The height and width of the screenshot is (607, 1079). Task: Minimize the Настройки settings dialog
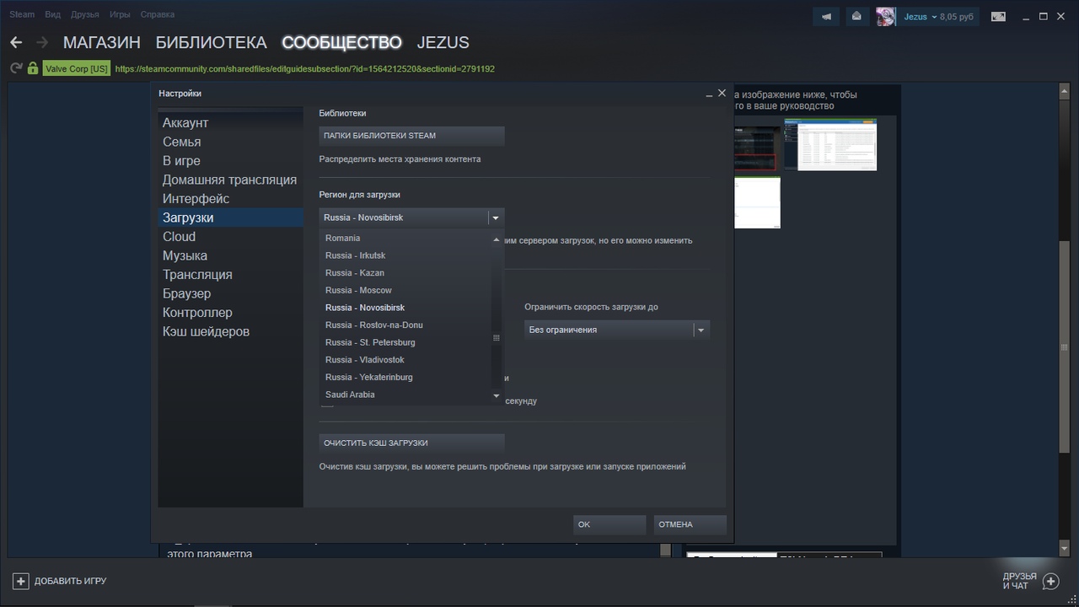pyautogui.click(x=709, y=94)
